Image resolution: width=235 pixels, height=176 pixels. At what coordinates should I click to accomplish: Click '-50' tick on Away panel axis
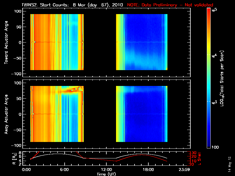click(x=18, y=130)
